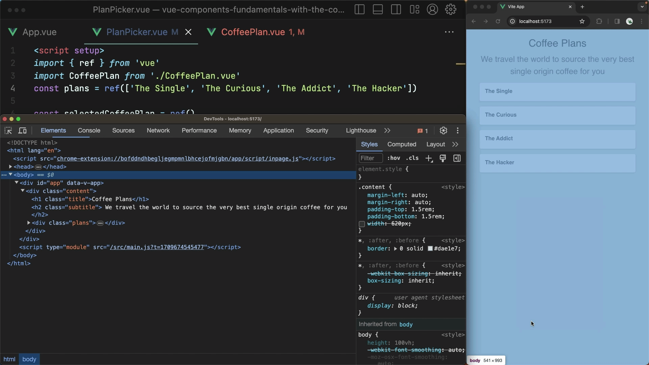Select the Layout sidebar tab
Image resolution: width=649 pixels, height=365 pixels.
pyautogui.click(x=435, y=144)
